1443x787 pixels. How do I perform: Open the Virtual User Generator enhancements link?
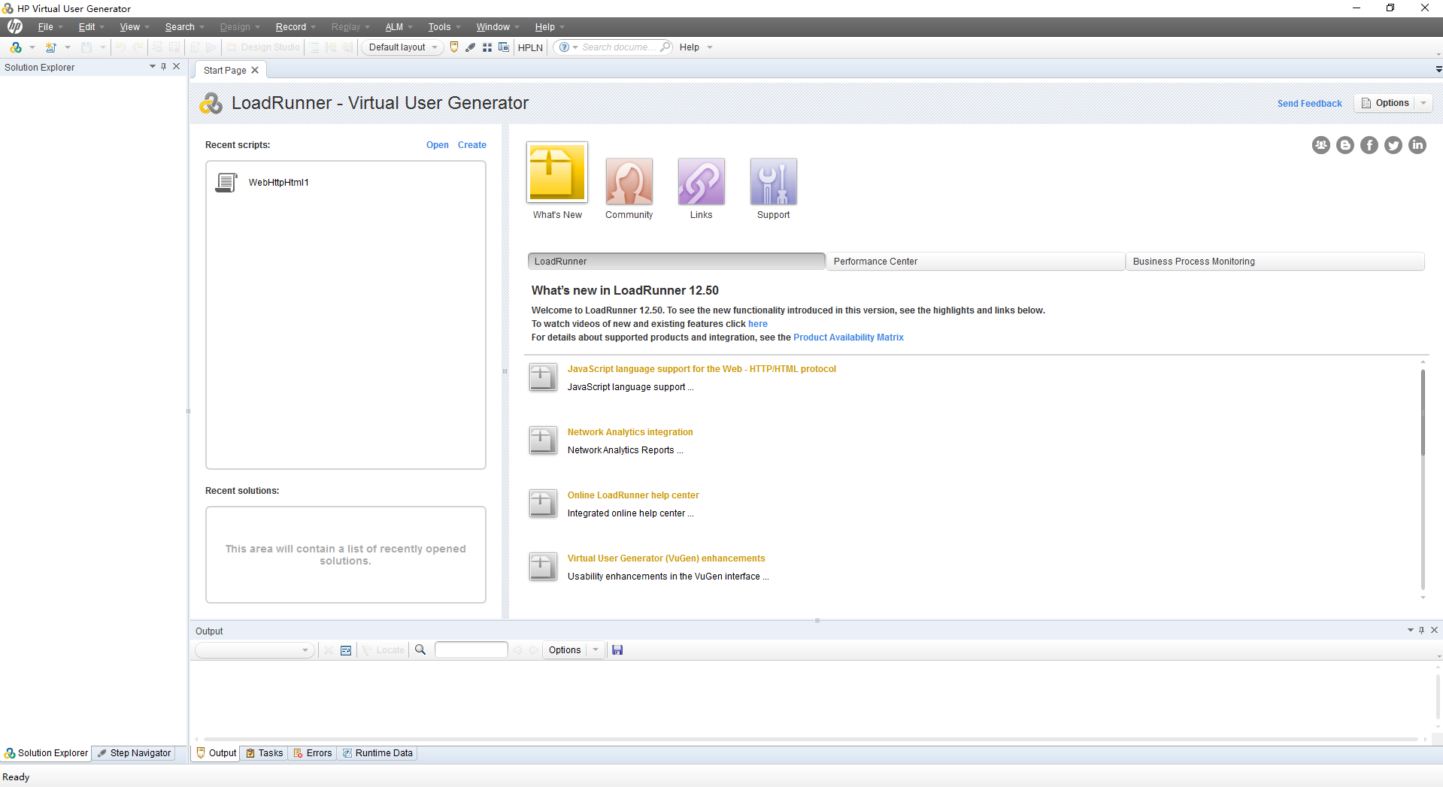pyautogui.click(x=666, y=558)
